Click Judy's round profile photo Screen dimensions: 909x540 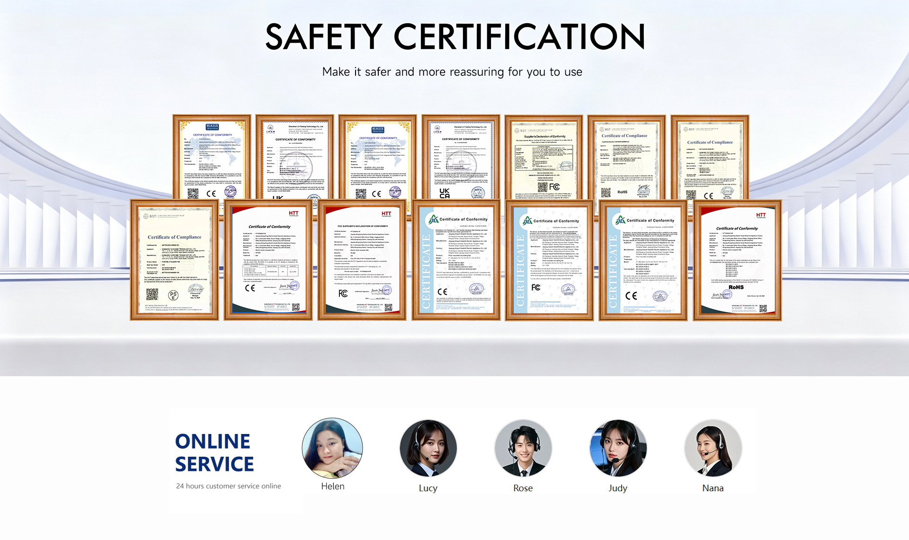[618, 448]
